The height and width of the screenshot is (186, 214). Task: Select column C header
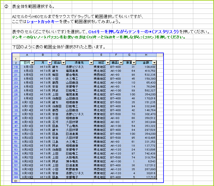coord(59,55)
